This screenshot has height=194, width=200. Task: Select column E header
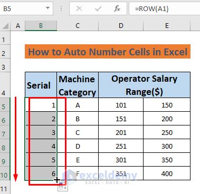pos(167,26)
